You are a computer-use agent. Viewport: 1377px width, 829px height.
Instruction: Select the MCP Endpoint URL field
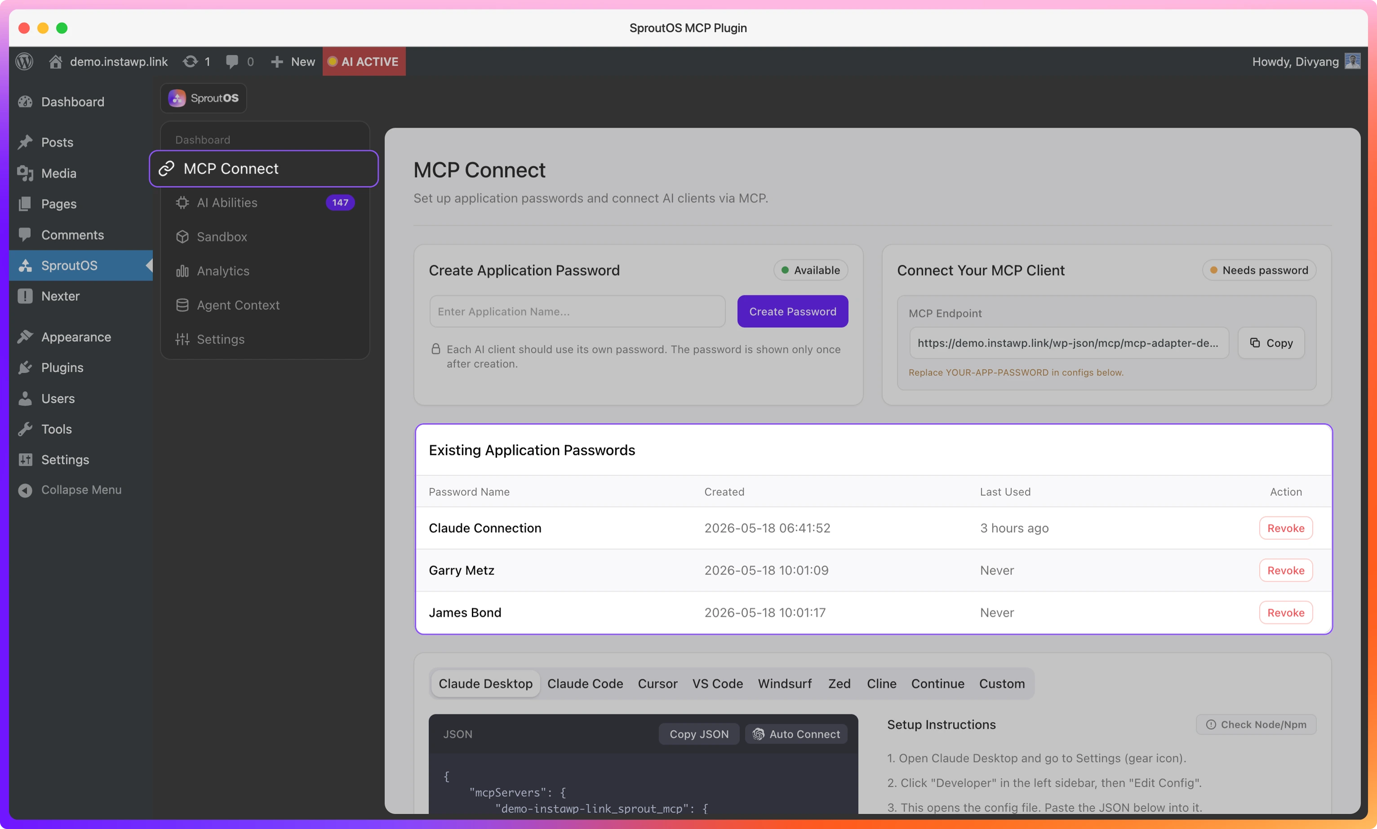tap(1069, 343)
